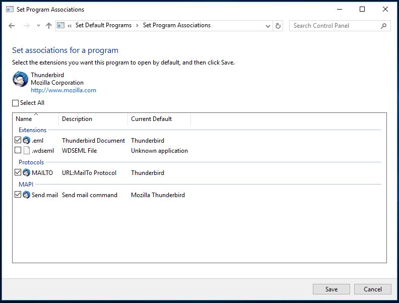Show hidden breadcrumb levels via double chevron
The width and height of the screenshot is (399, 303).
pos(70,26)
